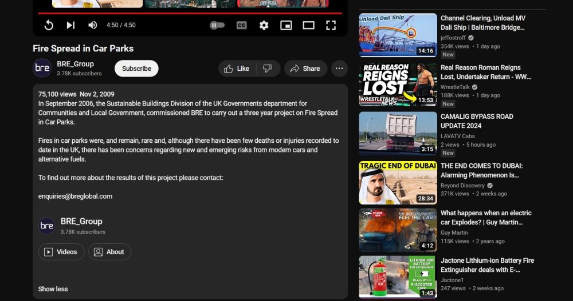
Task: Open the lithium-ion fire extinguisher thumbnail
Action: point(398,278)
